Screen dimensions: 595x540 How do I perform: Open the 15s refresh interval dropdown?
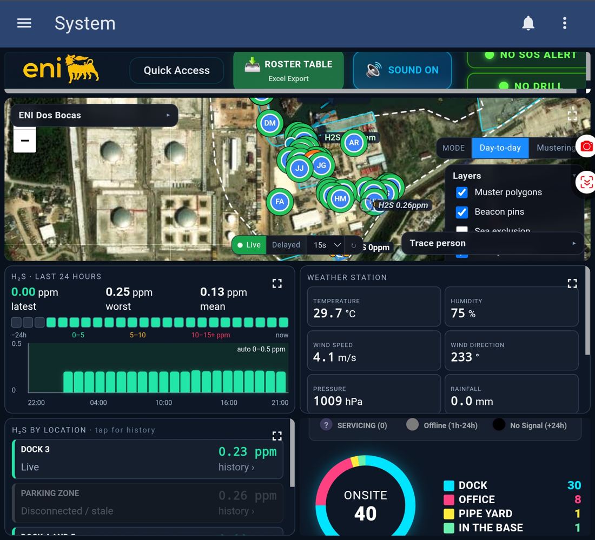tap(326, 245)
